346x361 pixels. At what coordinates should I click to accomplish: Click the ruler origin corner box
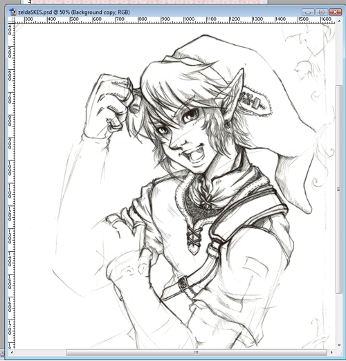(12, 20)
